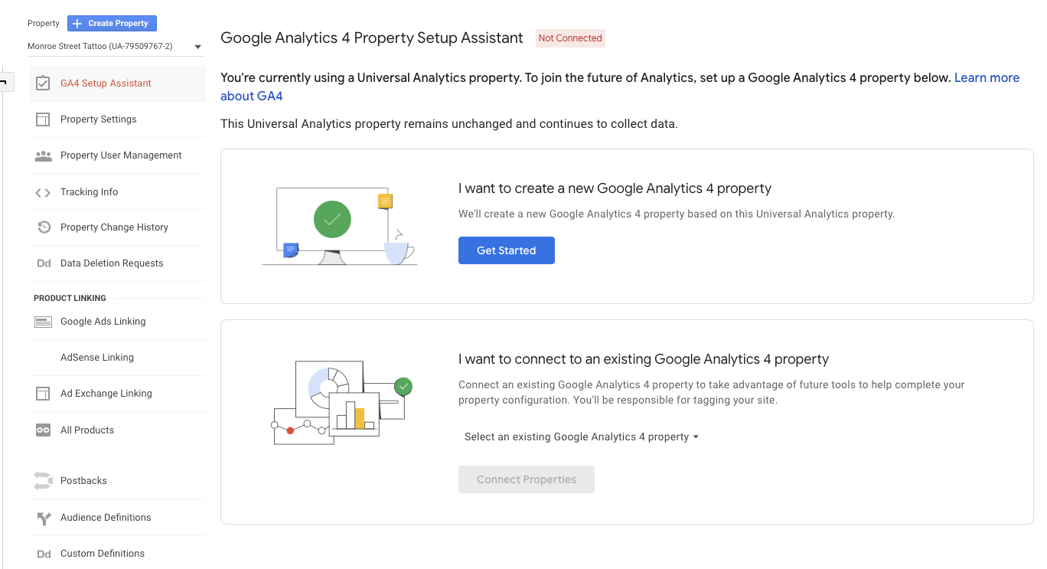Open Data Deletion Requests menu item
This screenshot has height=569, width=1047.
[x=112, y=263]
